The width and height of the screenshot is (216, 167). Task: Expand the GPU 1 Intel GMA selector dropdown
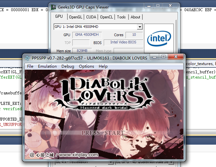point(140,27)
